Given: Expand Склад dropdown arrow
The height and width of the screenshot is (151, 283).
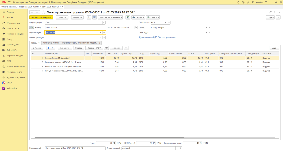Looking at the screenshot, I should click(x=206, y=28).
